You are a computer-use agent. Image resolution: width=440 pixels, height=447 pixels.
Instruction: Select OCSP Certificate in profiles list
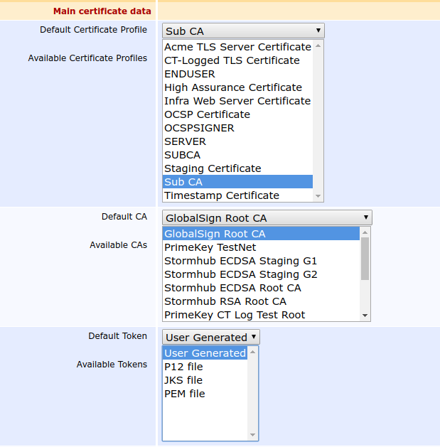point(207,114)
